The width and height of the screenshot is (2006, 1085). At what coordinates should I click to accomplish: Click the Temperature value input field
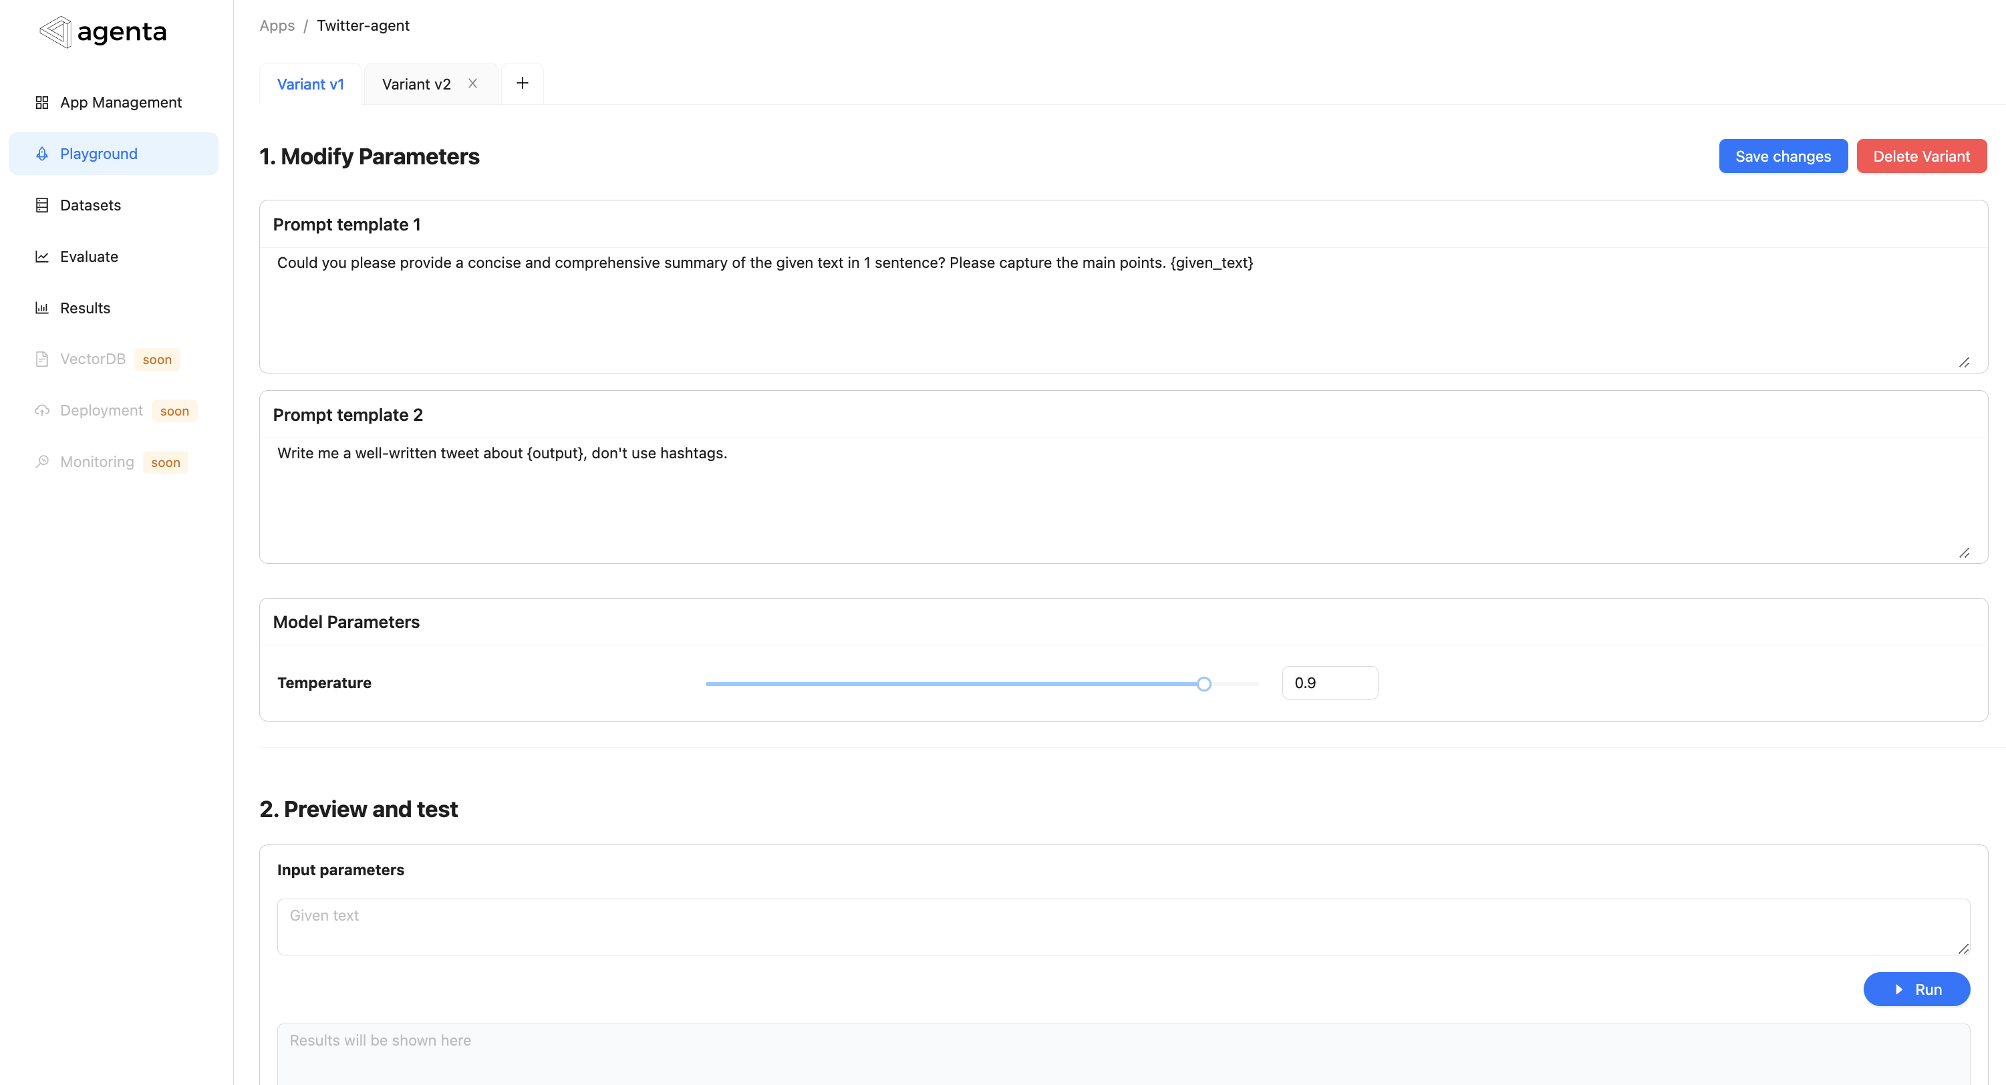(x=1329, y=683)
